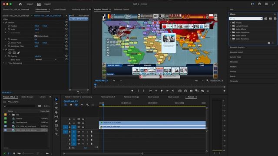Expand the Audio Effects folder
Image resolution: width=278 pixels, height=156 pixels.
230,29
